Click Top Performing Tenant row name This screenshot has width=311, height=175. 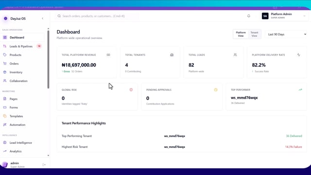tap(174, 136)
